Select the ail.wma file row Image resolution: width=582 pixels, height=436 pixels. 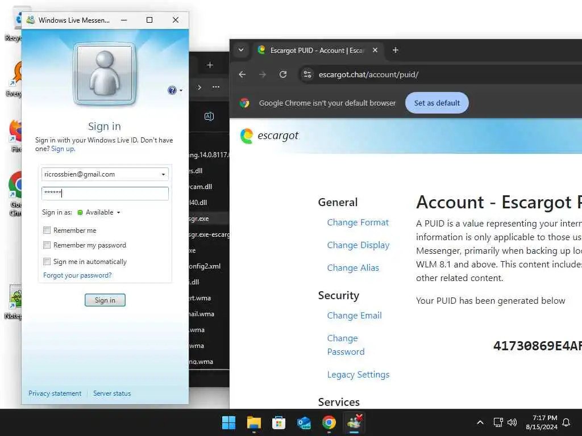click(x=209, y=313)
